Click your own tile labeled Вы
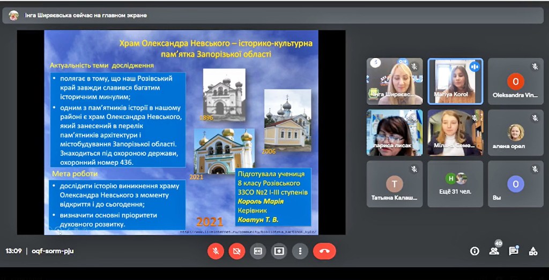This screenshot has width=549, height=280. point(515,184)
